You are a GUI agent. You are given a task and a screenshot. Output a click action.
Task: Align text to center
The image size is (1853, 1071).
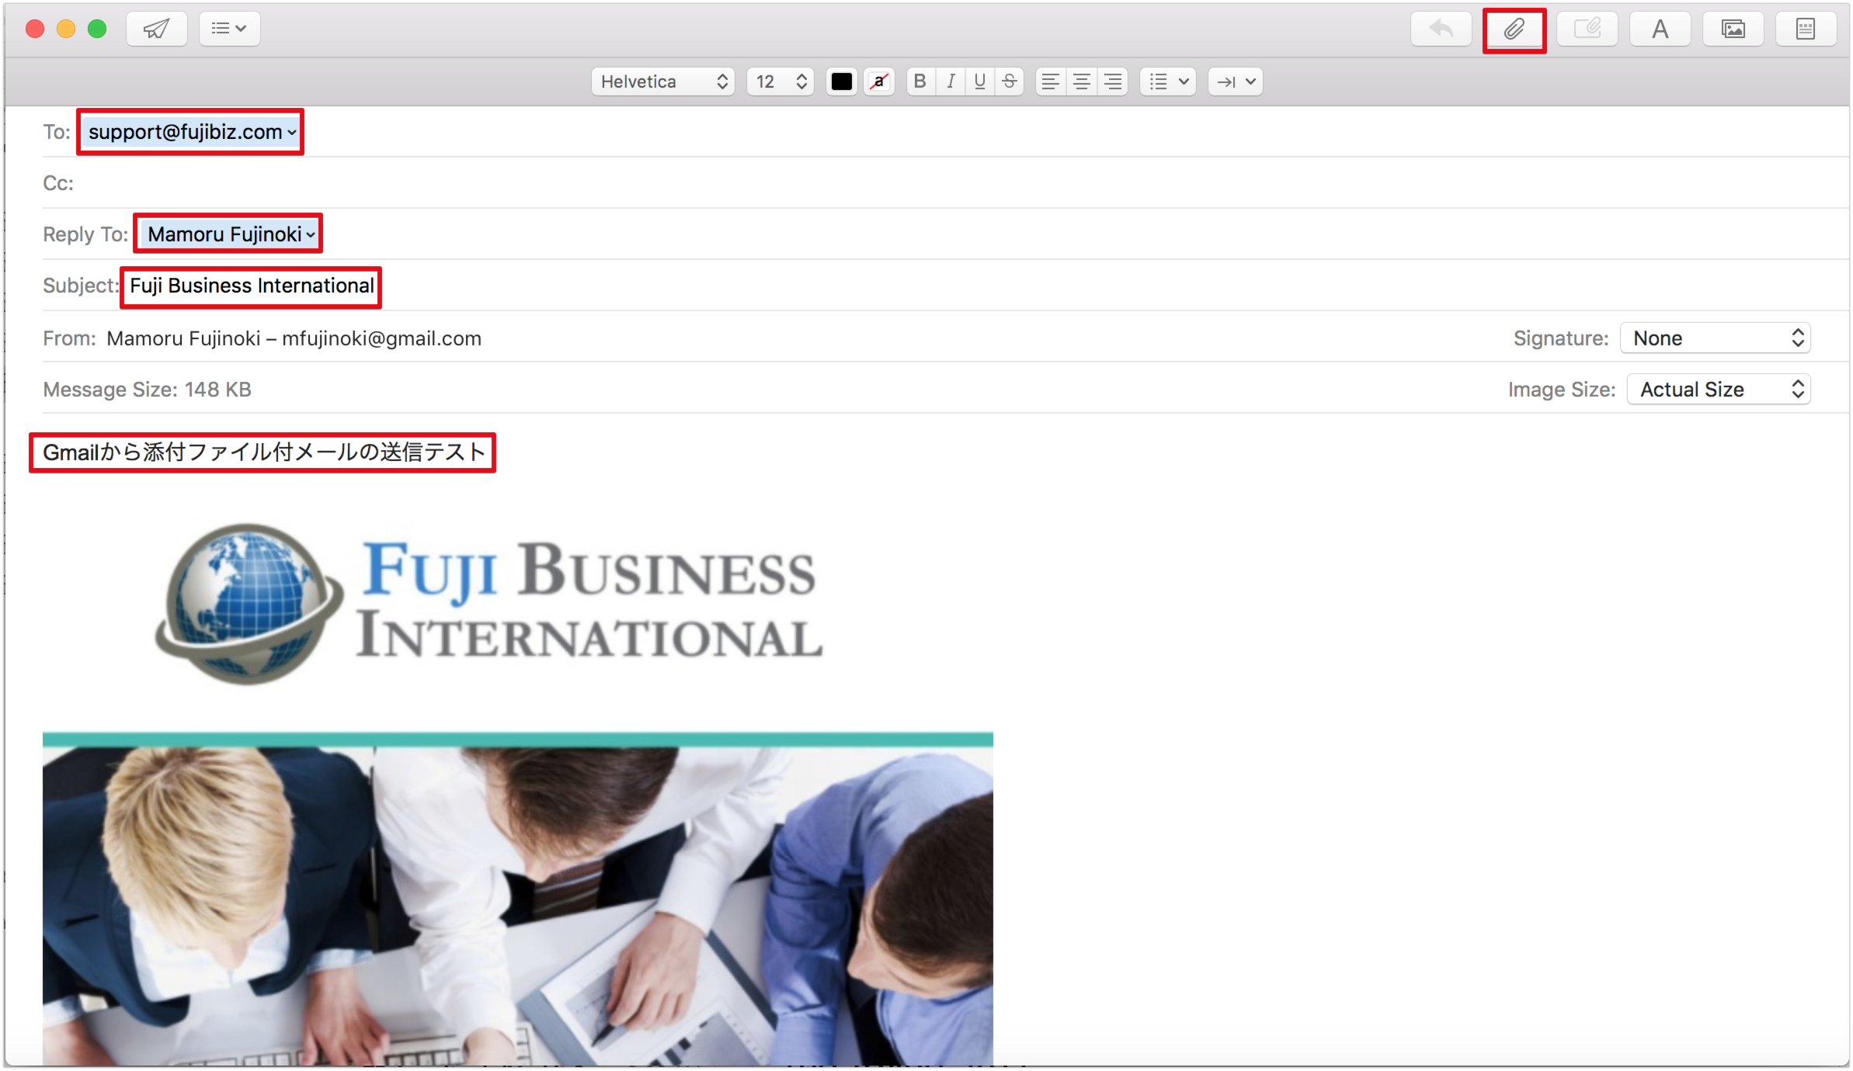pyautogui.click(x=1081, y=81)
